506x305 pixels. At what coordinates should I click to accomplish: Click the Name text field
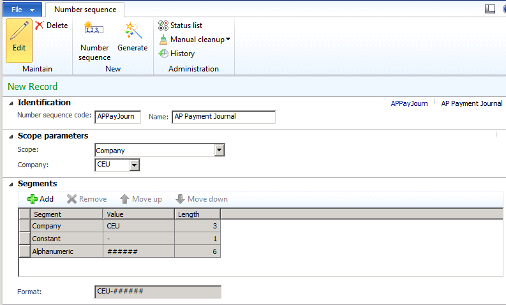pyautogui.click(x=223, y=117)
